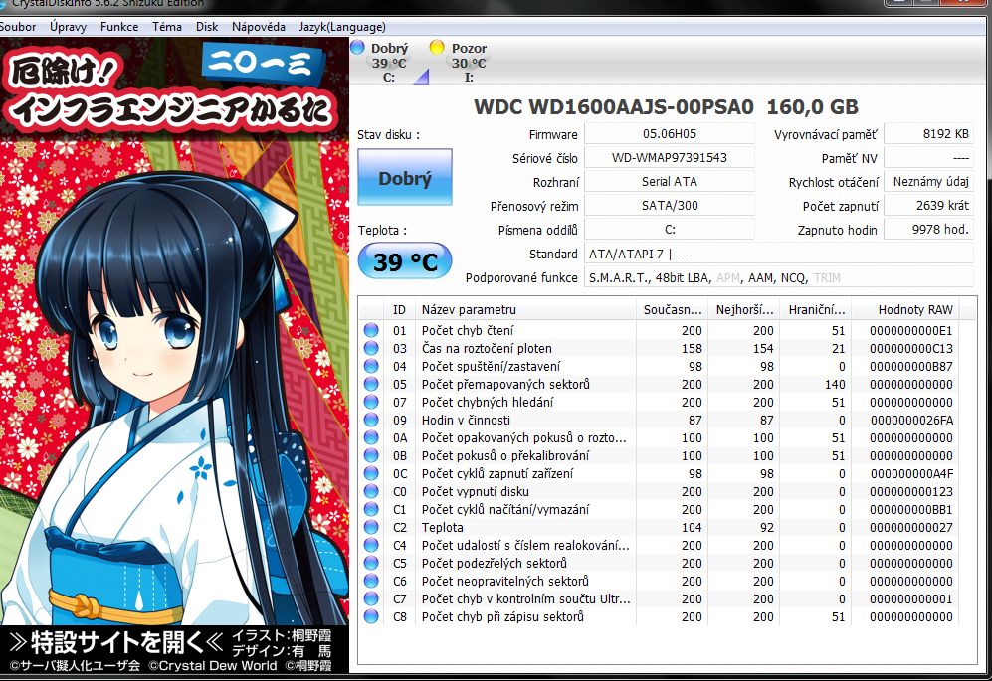The image size is (992, 681).
Task: Click the status circle for row C7
Action: (371, 598)
